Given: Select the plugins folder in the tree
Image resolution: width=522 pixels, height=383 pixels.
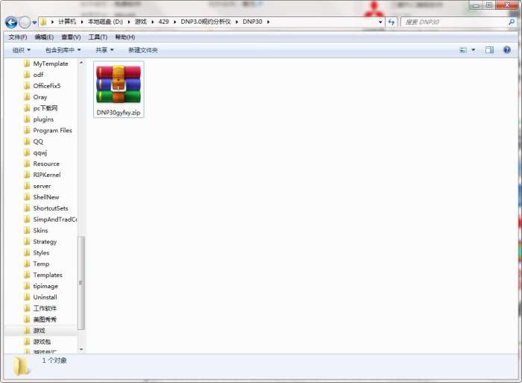Looking at the screenshot, I should [x=39, y=119].
